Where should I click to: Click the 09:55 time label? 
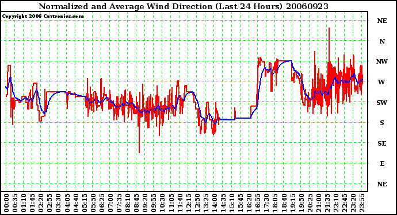pos(154,203)
